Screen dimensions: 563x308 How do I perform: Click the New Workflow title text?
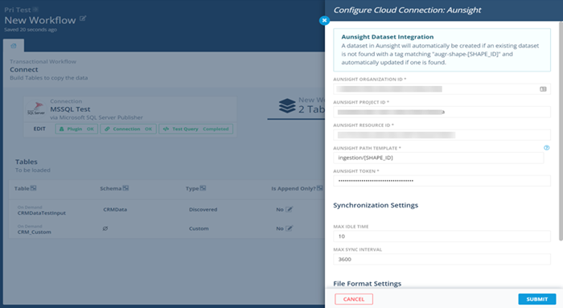[x=40, y=20]
